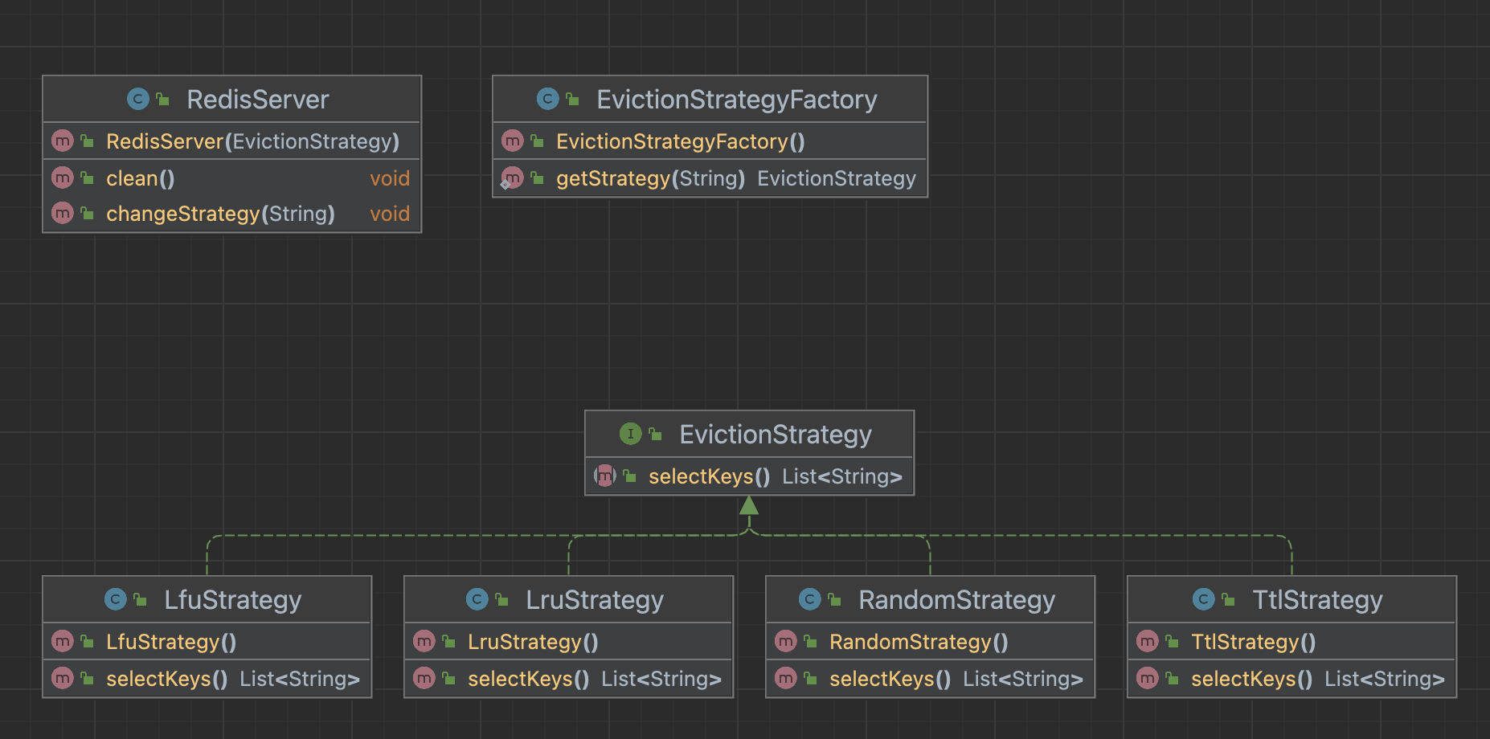
Task: Click the method icon beside EvictionStrategyFactory() constructor
Action: pos(513,141)
